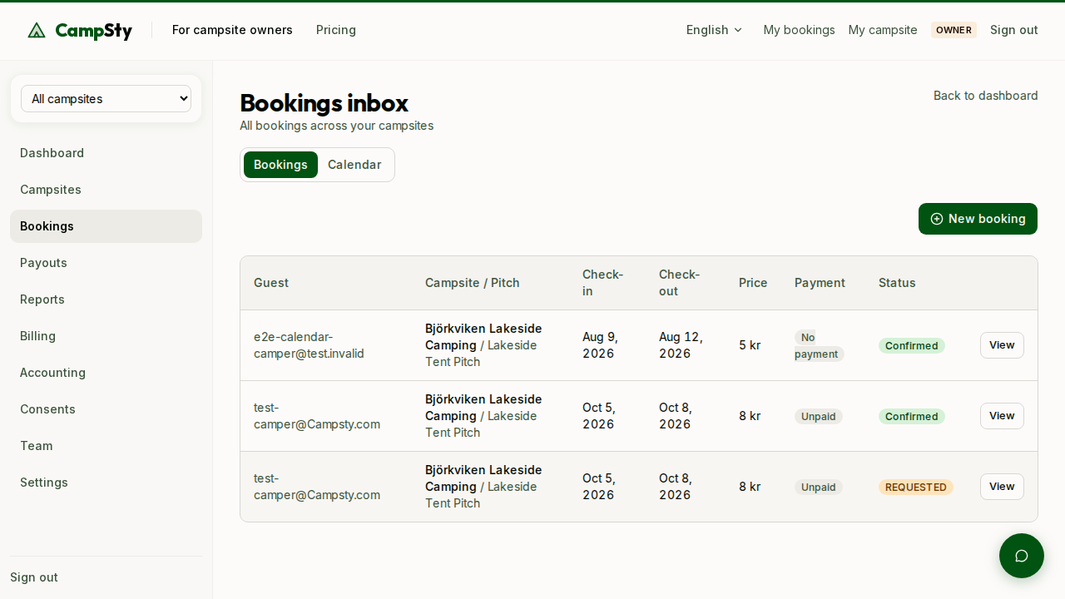Open the All campsites dropdown
1065x599 pixels.
pos(106,98)
